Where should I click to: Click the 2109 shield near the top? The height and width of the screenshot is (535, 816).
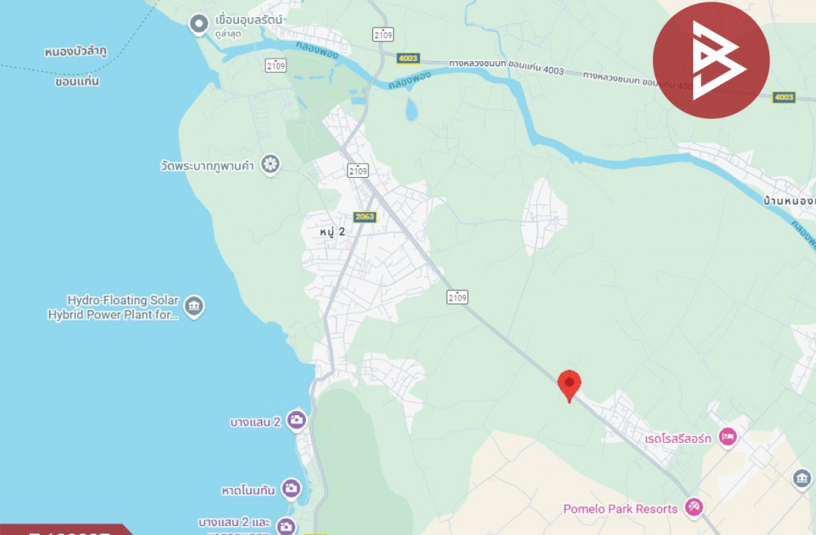point(383,35)
